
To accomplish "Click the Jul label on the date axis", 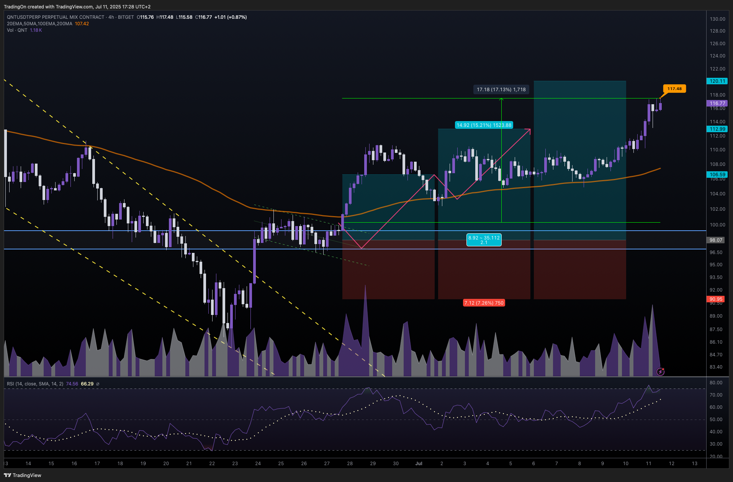I will point(419,464).
